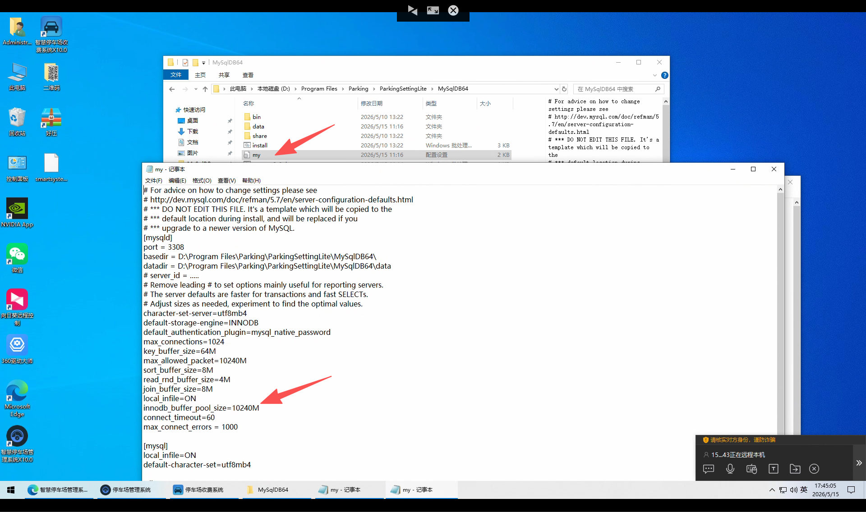The height and width of the screenshot is (512, 866).
Task: Open 向日葵远程控制 desktop icon
Action: [x=17, y=307]
